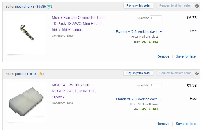The width and height of the screenshot is (202, 132).
Task: Click arrow beside Economy shipping option
Action: pyautogui.click(x=161, y=32)
